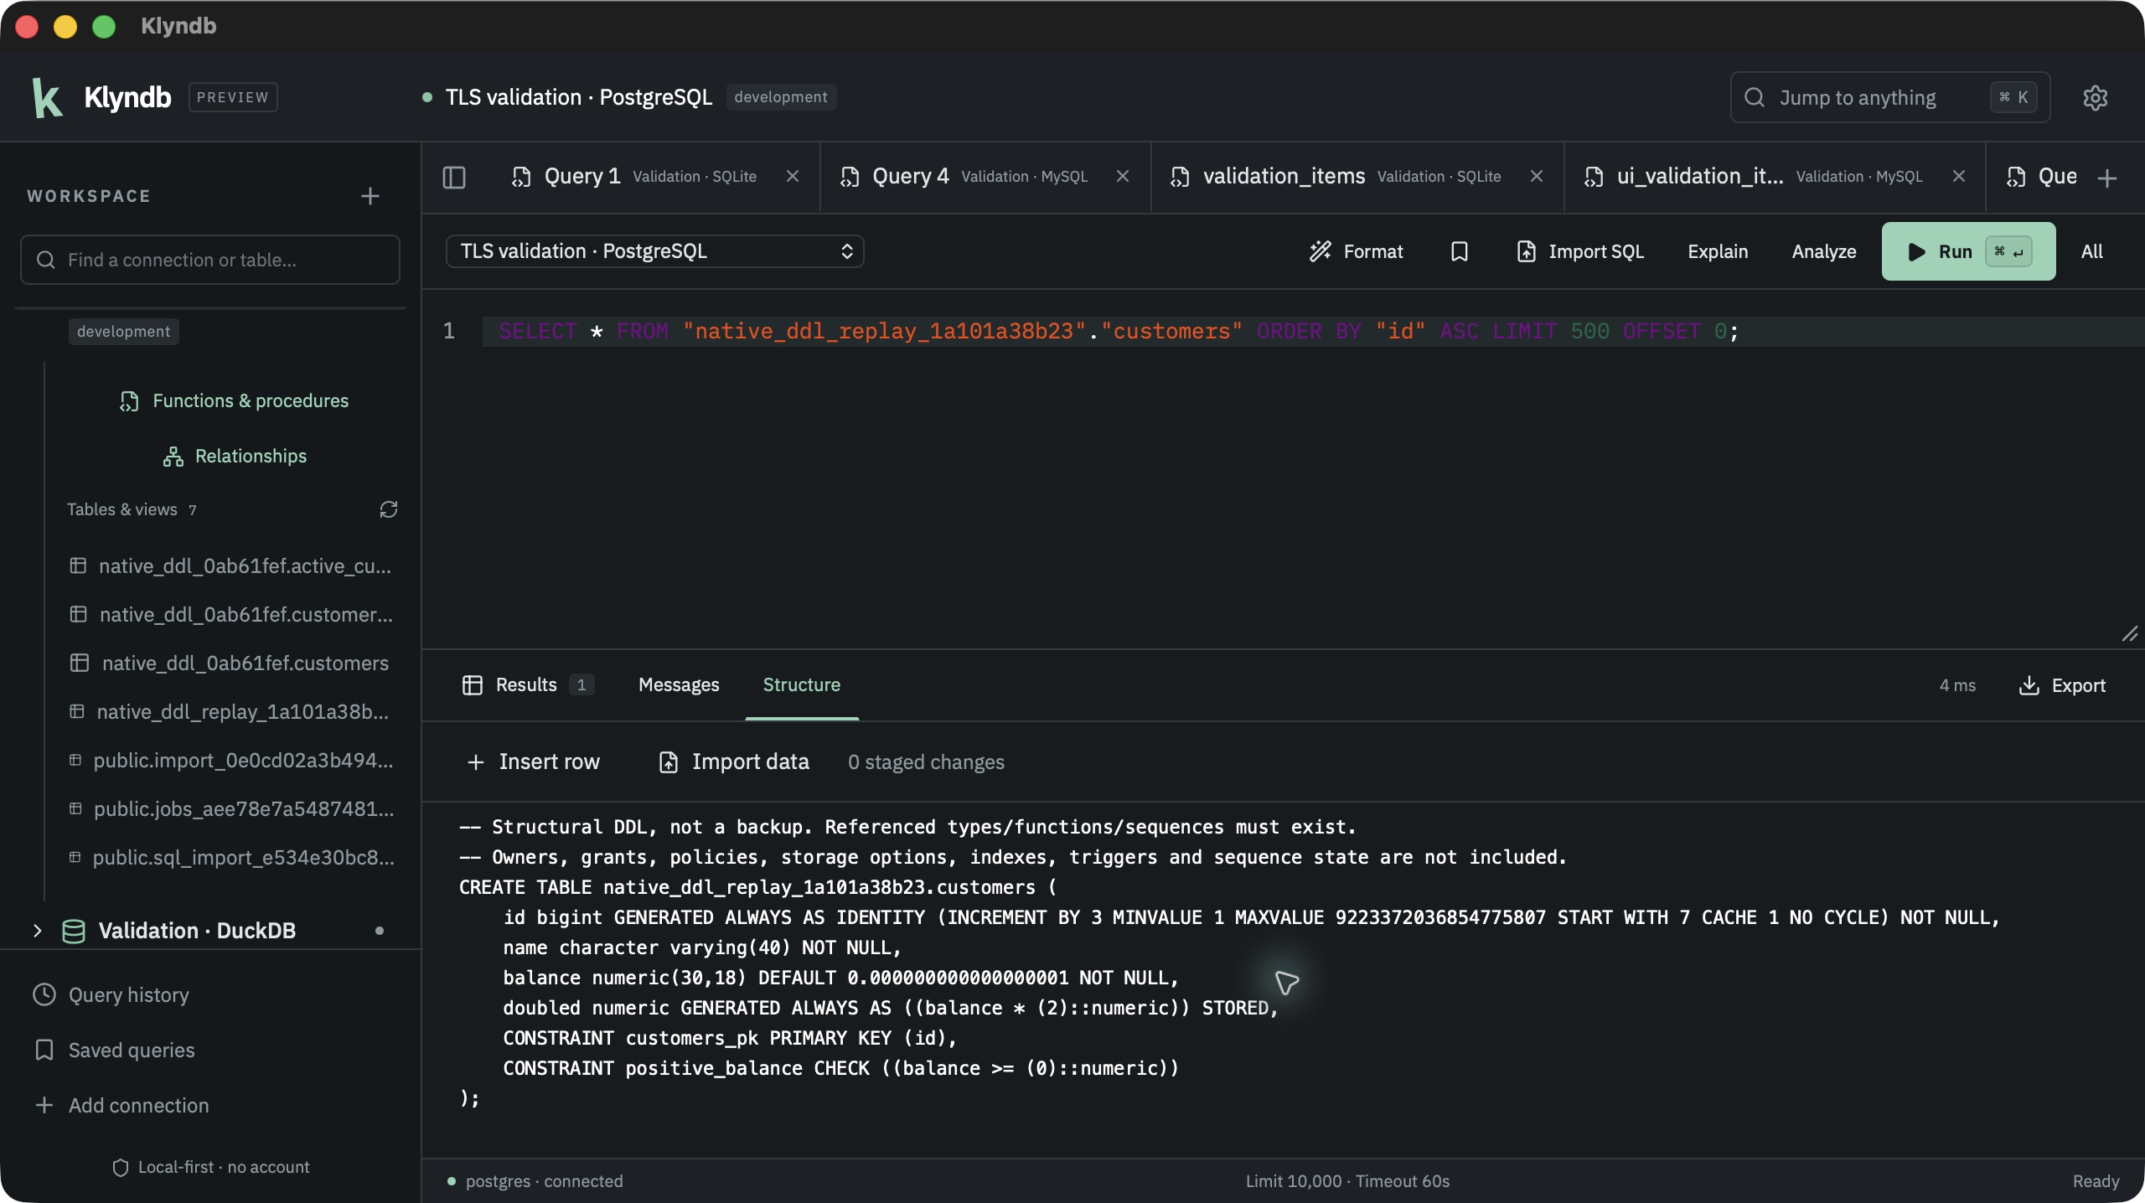Click the Query history clock icon
The width and height of the screenshot is (2145, 1203).
tap(44, 994)
